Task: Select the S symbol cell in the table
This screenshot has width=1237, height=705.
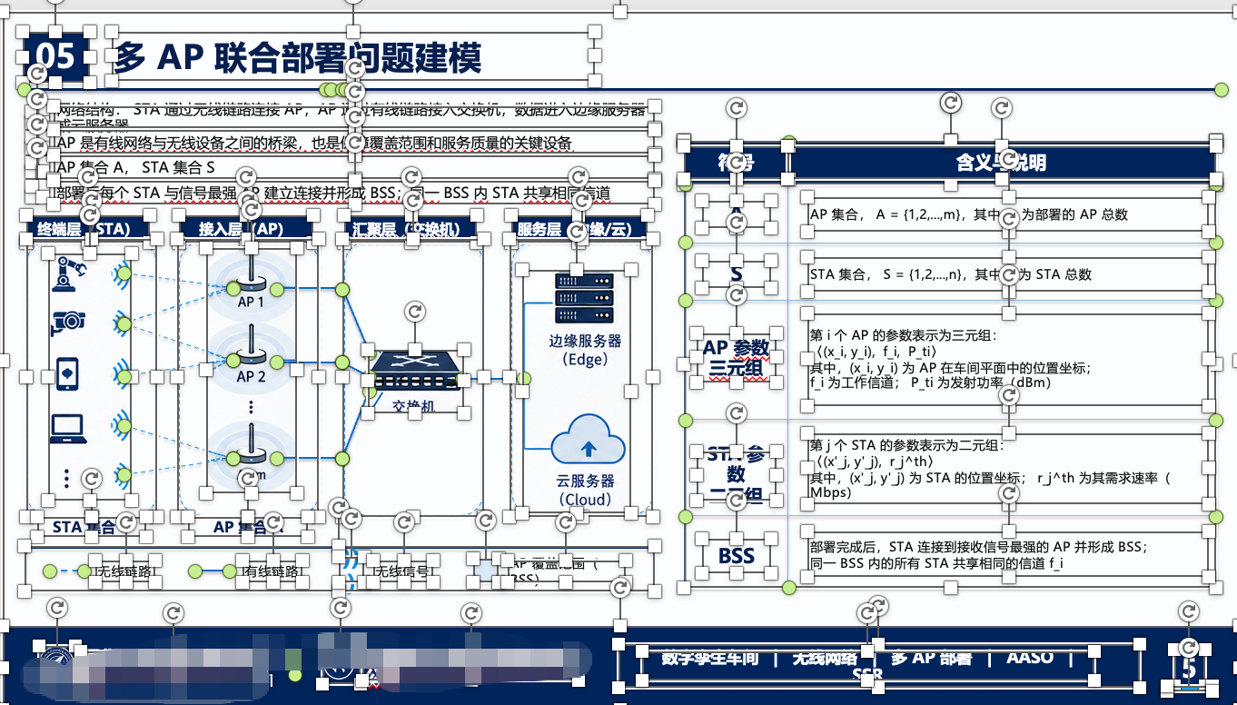Action: click(736, 273)
